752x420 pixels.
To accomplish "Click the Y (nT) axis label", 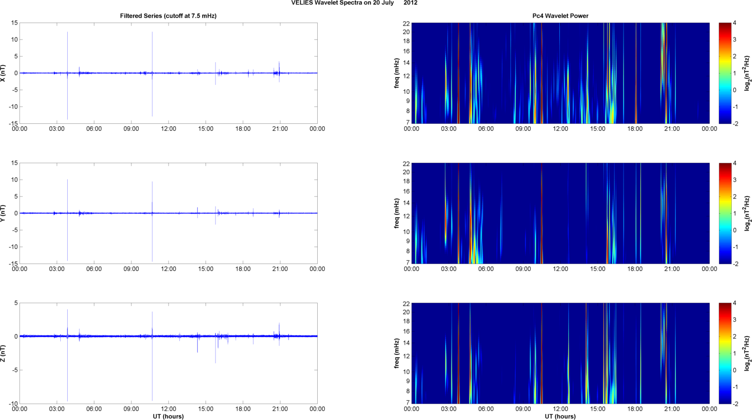I will (3, 213).
